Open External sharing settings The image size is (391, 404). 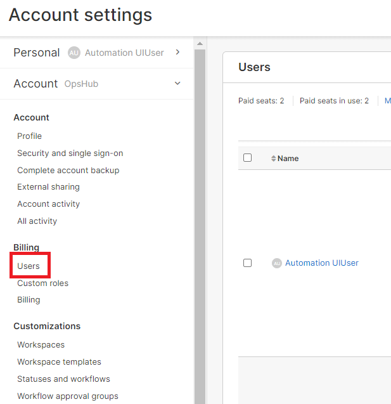pos(48,187)
